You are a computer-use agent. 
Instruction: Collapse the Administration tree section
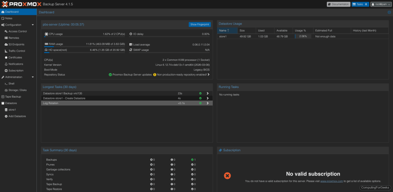point(33,77)
